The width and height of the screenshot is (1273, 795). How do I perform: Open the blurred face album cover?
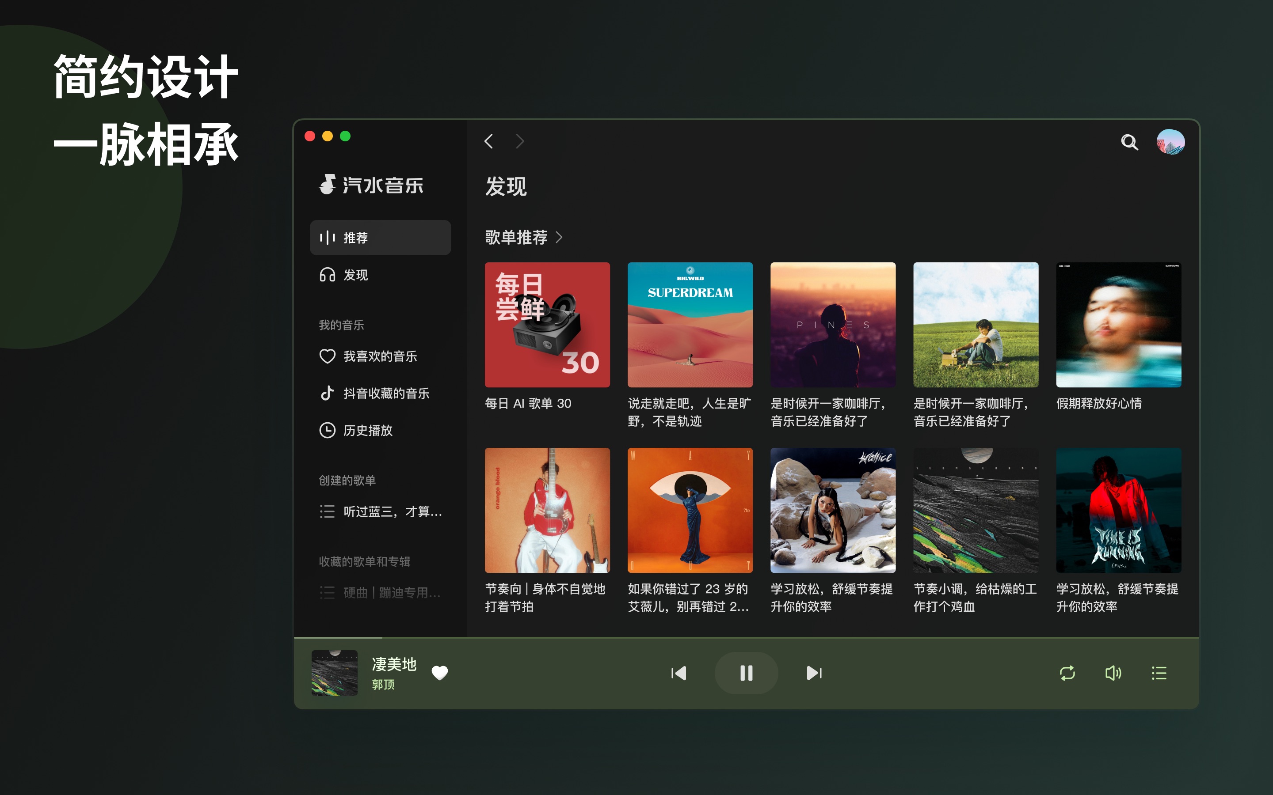point(1118,325)
